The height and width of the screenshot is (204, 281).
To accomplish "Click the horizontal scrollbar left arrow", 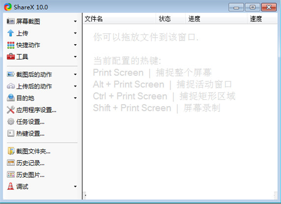I will 85,195.
